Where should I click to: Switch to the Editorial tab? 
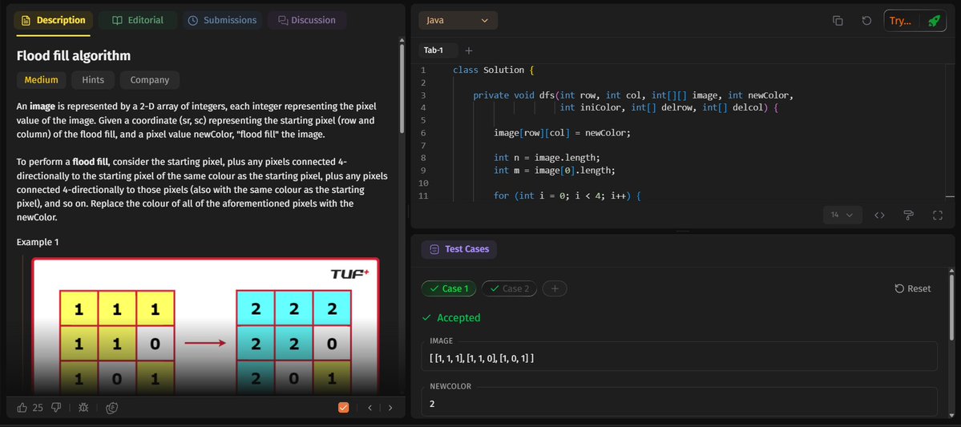coord(138,20)
